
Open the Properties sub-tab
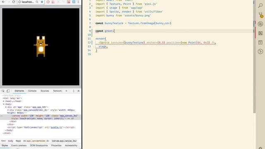(56, 145)
